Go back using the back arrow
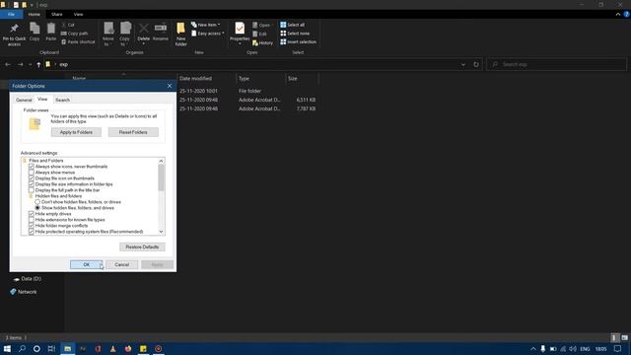The image size is (631, 355). (x=8, y=64)
